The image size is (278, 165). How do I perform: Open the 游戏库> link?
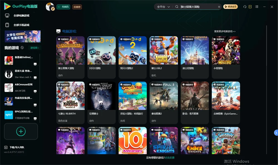(x=34, y=48)
